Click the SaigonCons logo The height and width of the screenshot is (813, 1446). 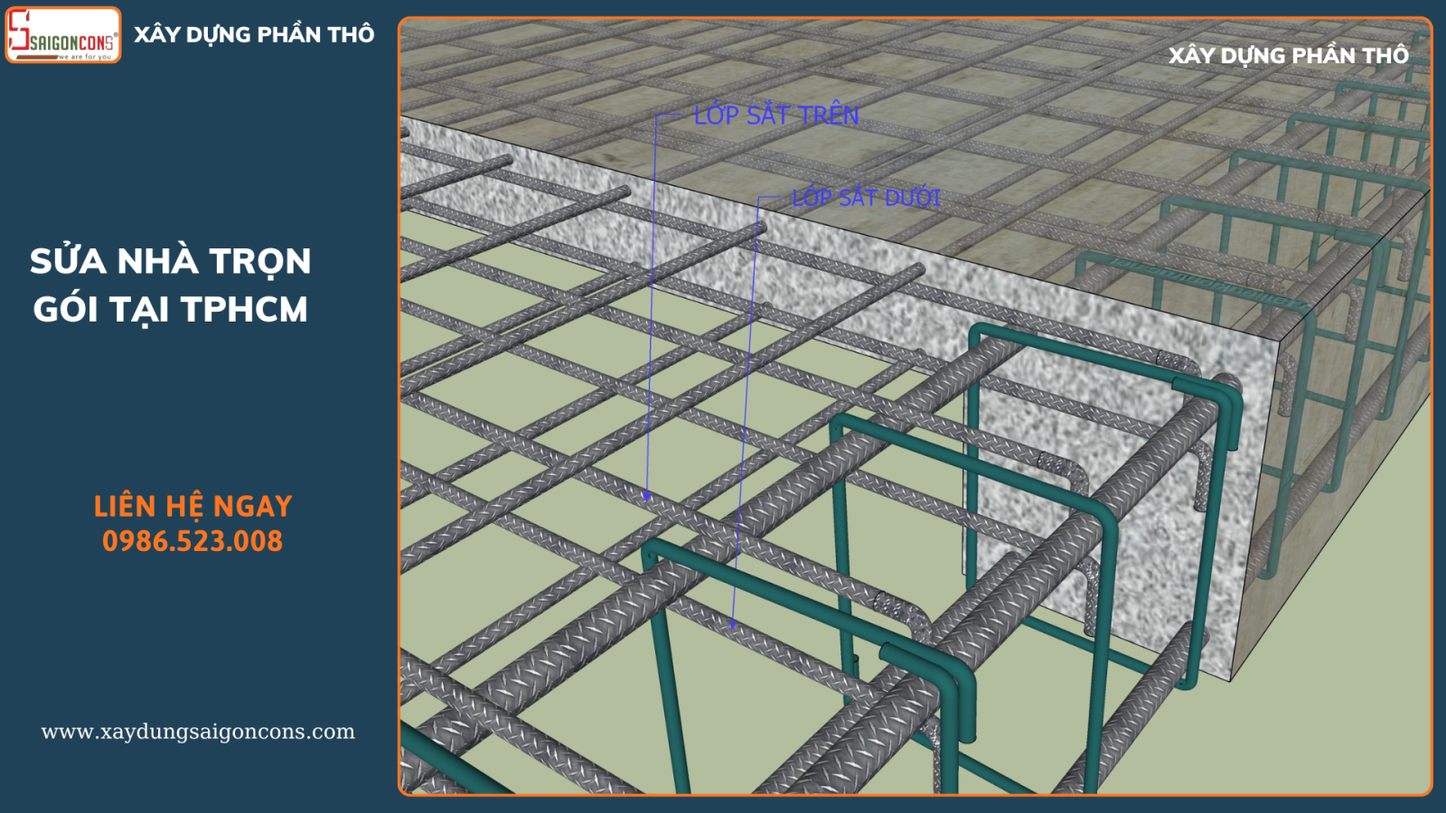(x=63, y=35)
